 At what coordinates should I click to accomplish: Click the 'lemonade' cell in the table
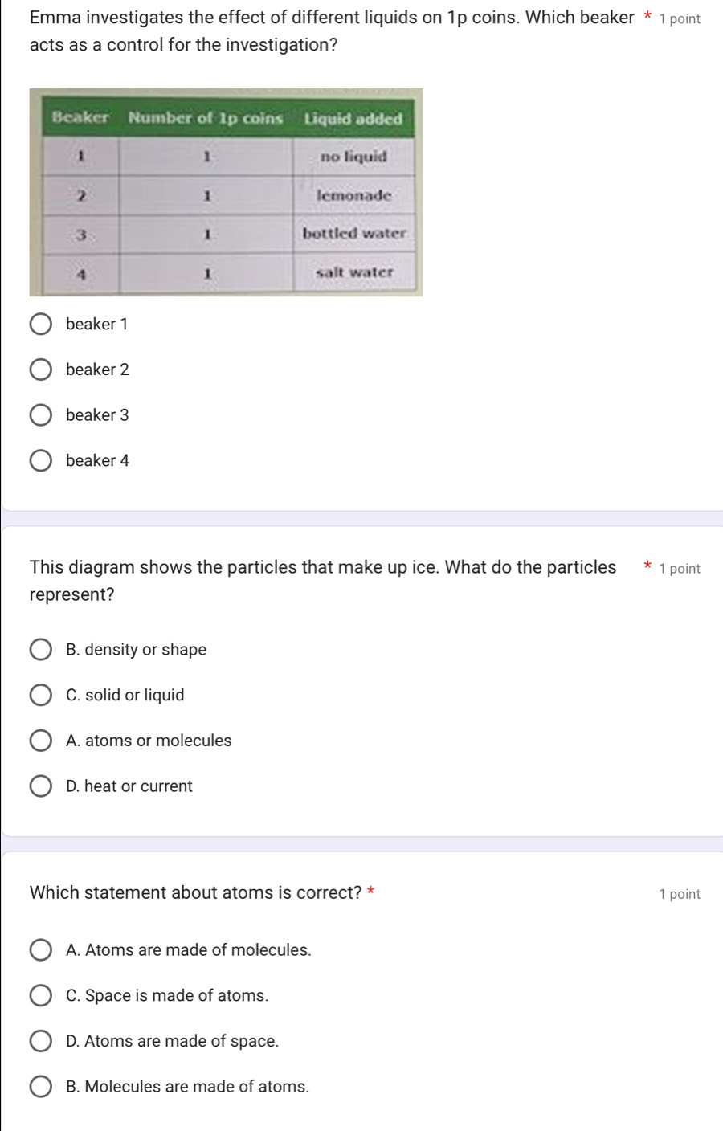click(353, 195)
